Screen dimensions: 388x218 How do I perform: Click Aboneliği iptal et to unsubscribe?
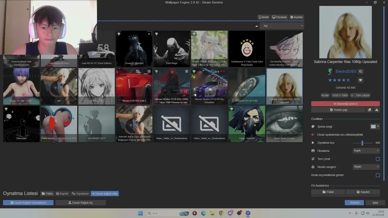click(x=345, y=104)
